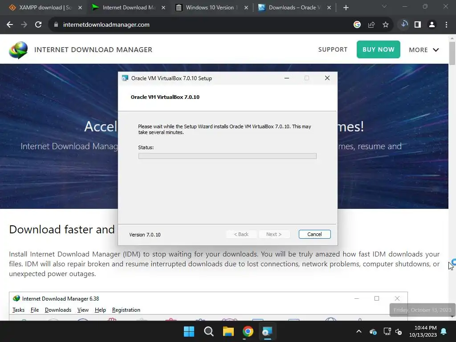Close the Internet Download Manager tab
This screenshot has width=456, height=342.
[163, 8]
